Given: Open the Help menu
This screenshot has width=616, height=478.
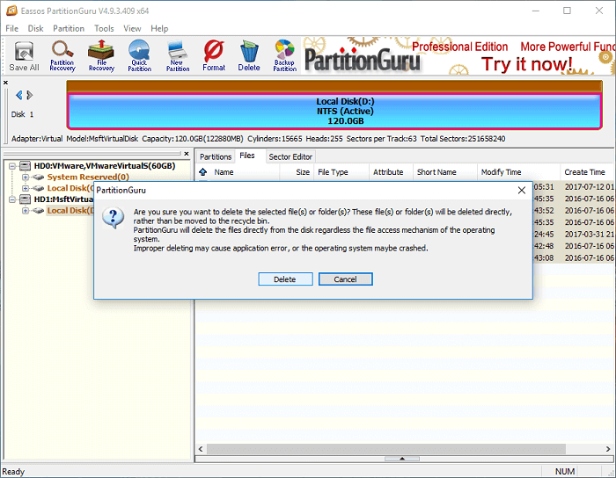Looking at the screenshot, I should tap(159, 29).
